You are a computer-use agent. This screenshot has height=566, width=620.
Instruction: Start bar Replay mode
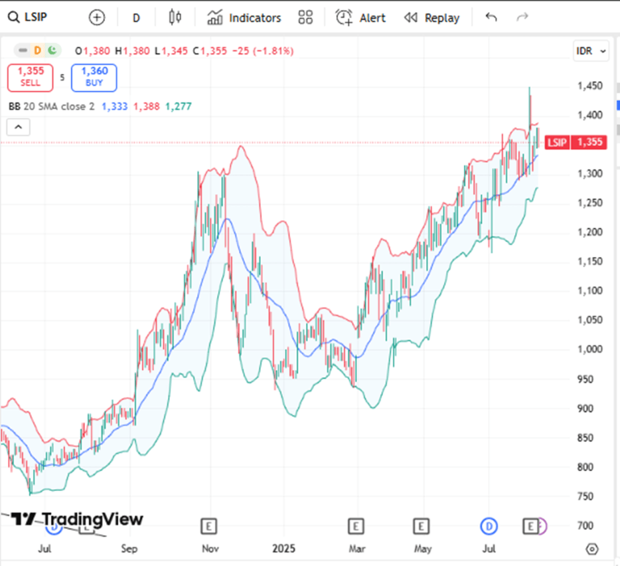click(432, 18)
